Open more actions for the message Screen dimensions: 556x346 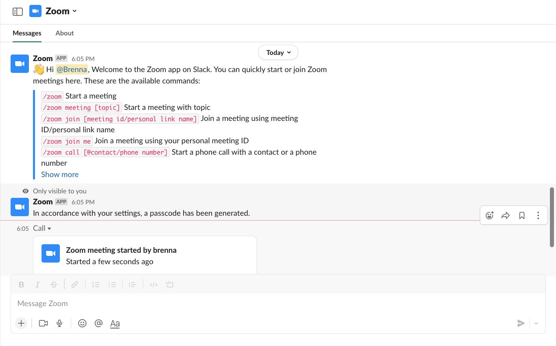tap(538, 216)
